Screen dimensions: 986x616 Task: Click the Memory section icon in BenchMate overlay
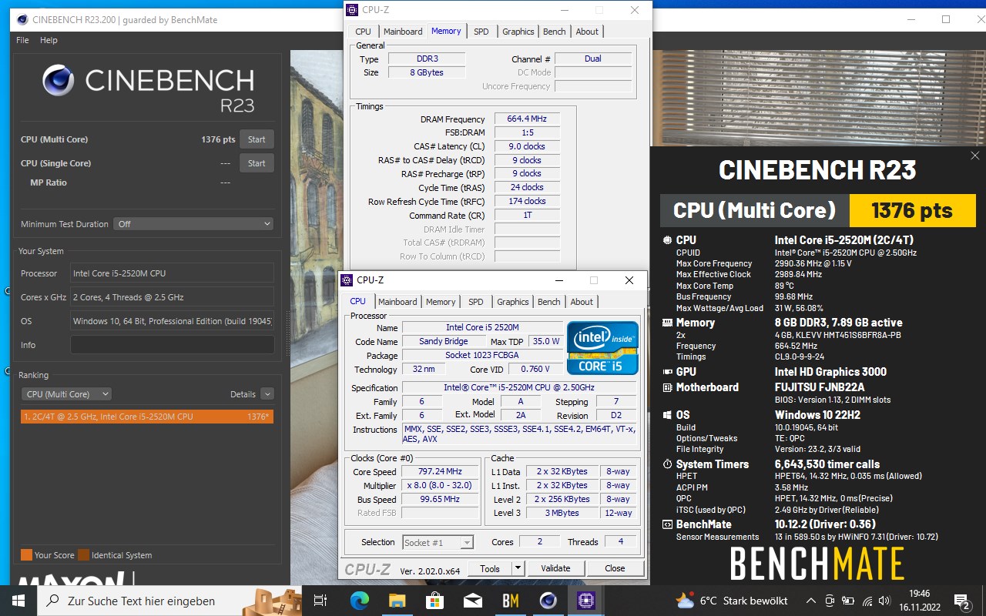(667, 323)
